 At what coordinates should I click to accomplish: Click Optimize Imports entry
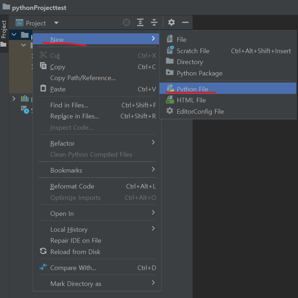(x=97, y=198)
